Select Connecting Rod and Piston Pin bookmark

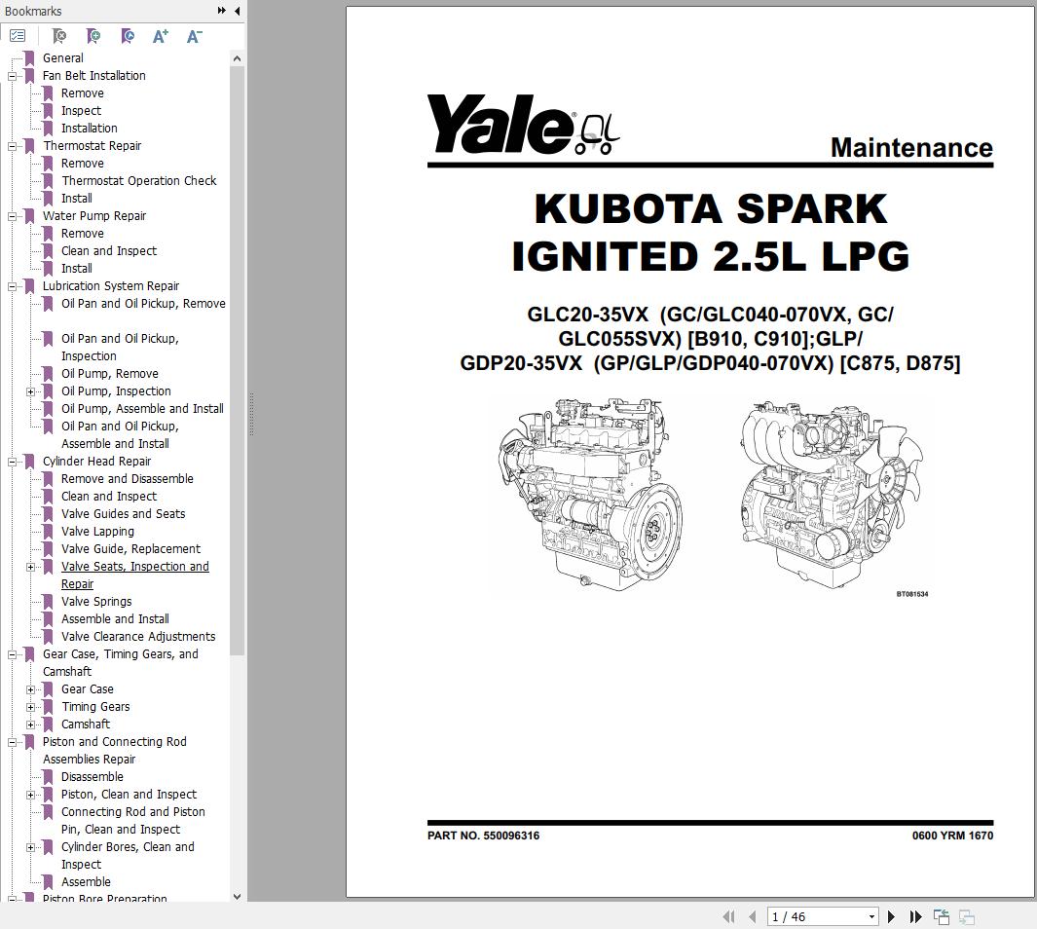[133, 821]
